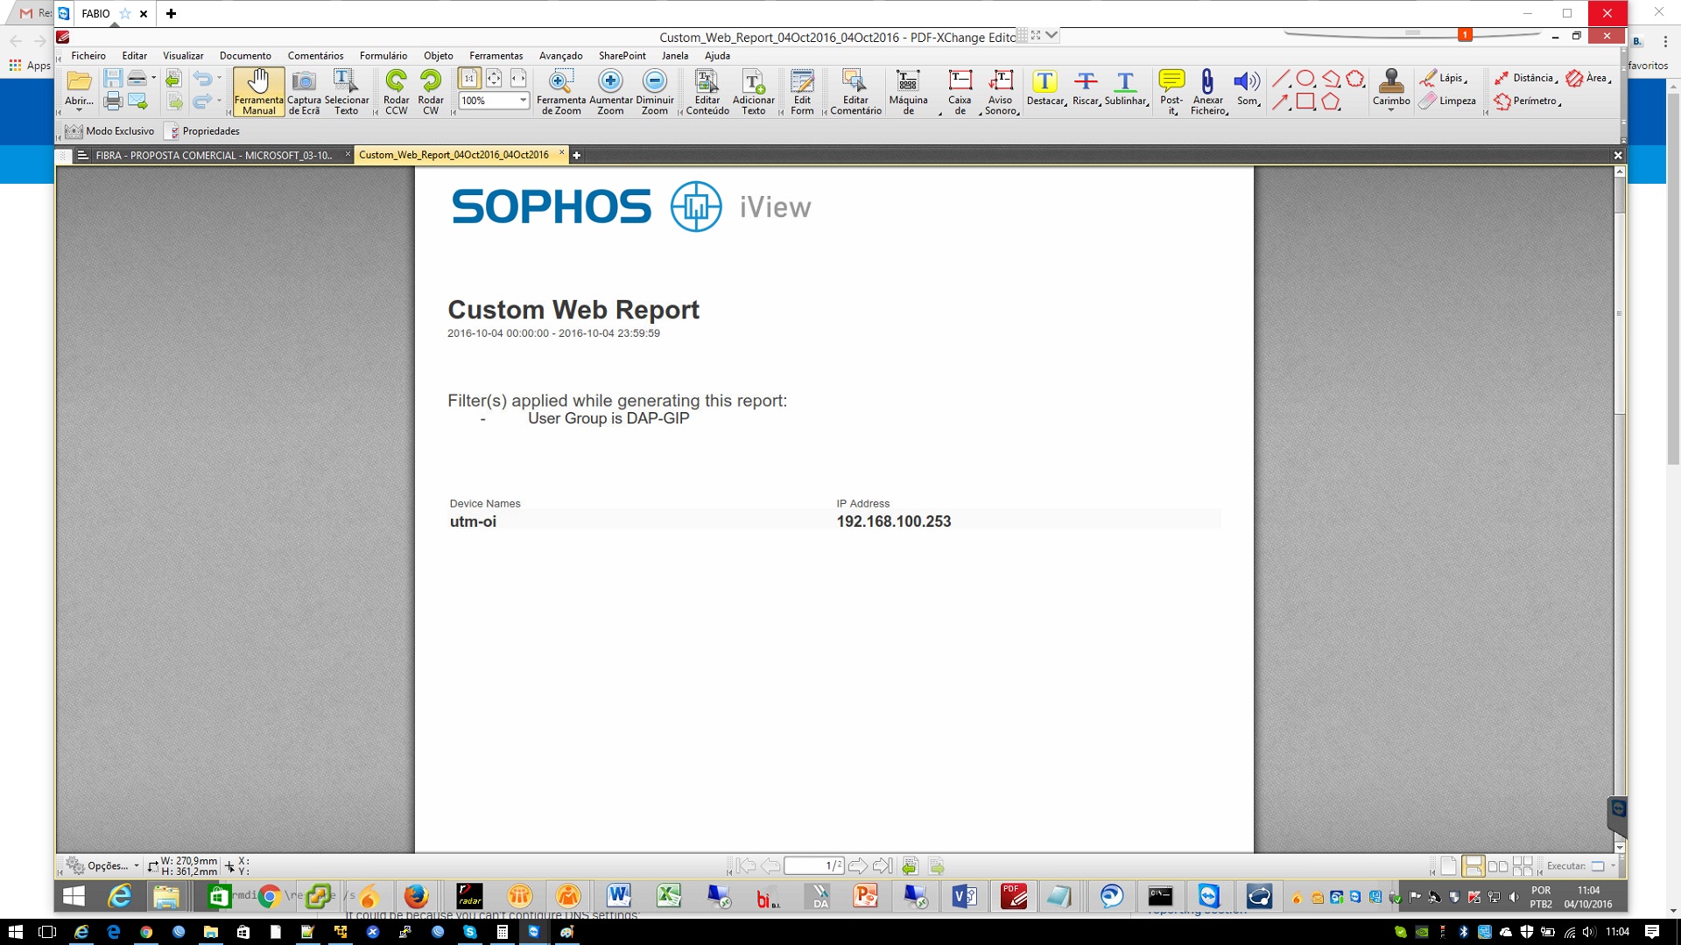1681x945 pixels.
Task: Open the Edit Form tool
Action: [802, 92]
